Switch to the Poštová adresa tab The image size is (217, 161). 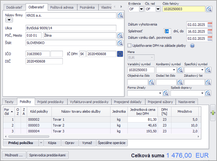tap(62, 7)
